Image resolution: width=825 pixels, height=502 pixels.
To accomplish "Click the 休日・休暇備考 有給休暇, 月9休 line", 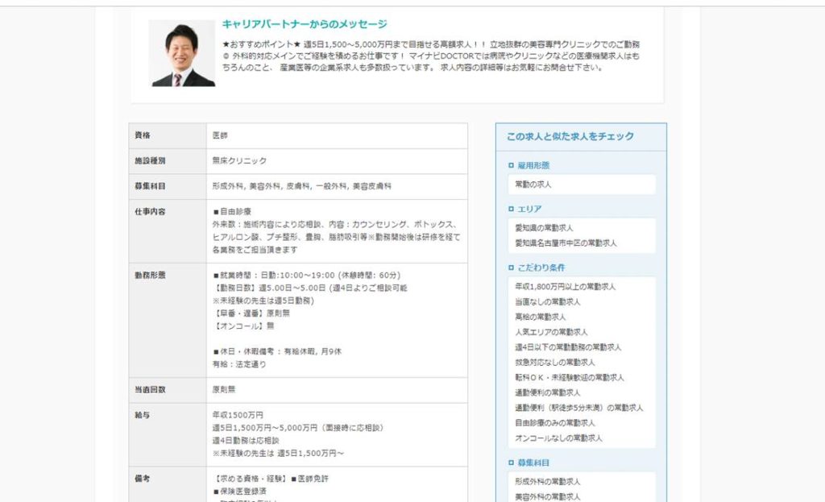I will click(277, 352).
